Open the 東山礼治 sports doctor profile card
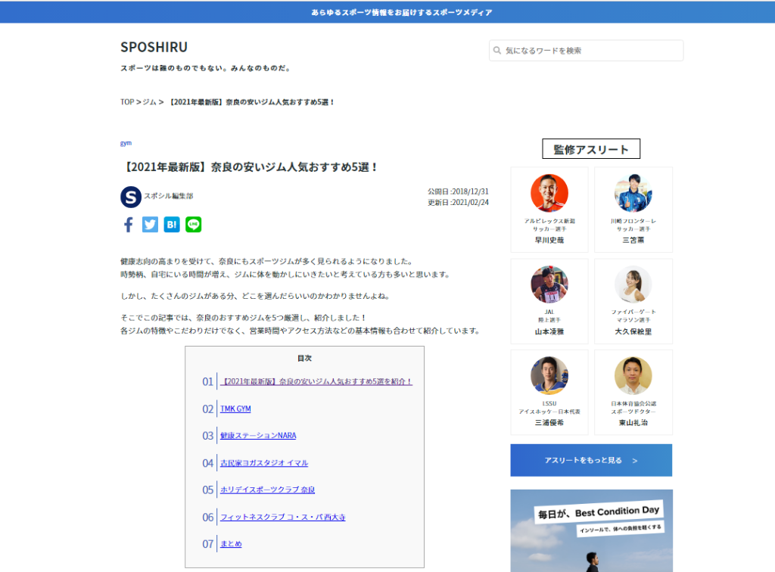The width and height of the screenshot is (775, 572). (x=633, y=392)
